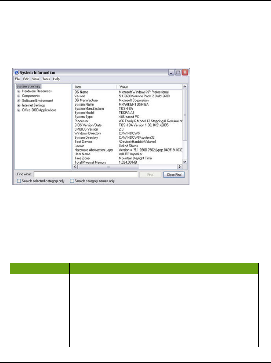Viewport: 271px width, 363px height.
Task: Click the Item column header
Action: [95, 87]
